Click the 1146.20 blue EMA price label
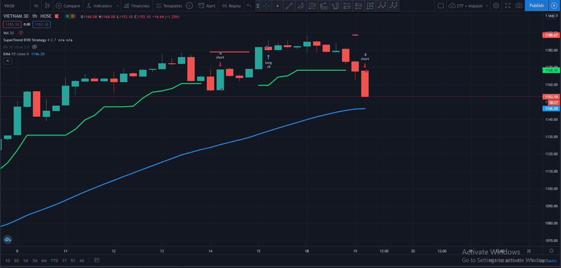Viewport: 561px width, 268px height. click(551, 109)
